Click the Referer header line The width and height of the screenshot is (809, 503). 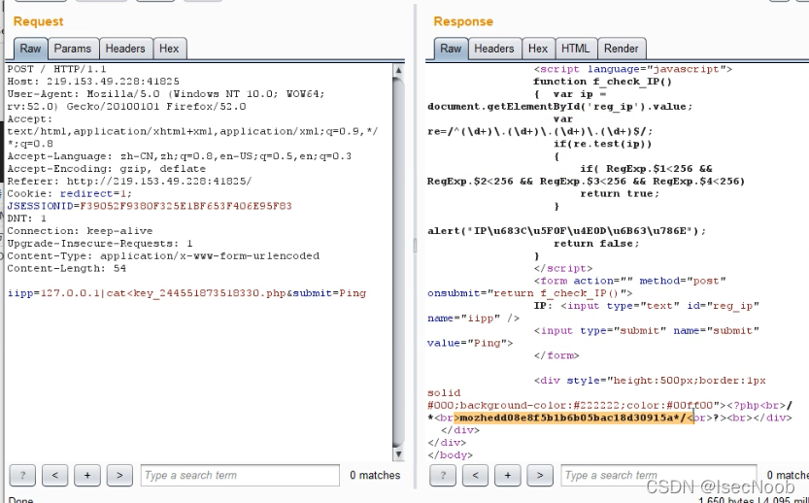pyautogui.click(x=129, y=181)
